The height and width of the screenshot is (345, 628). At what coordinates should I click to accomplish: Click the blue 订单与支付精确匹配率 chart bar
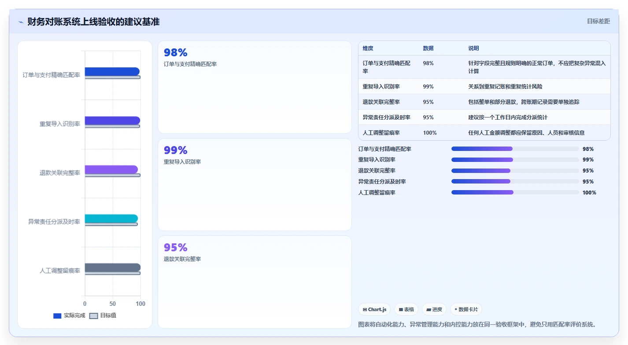pyautogui.click(x=112, y=72)
